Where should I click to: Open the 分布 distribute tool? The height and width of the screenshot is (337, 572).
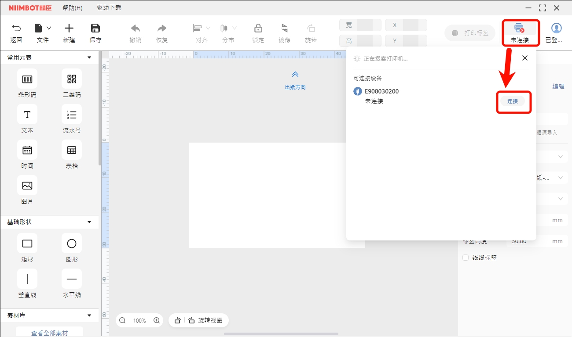pyautogui.click(x=224, y=29)
